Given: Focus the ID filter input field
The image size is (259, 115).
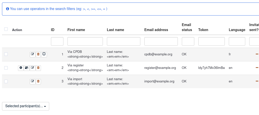Looking at the screenshot, I should coord(57,41).
